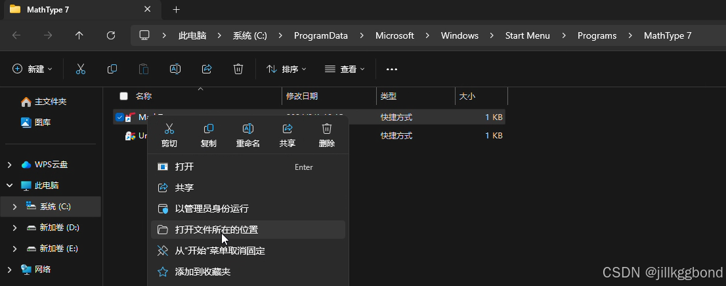
Task: Select 以管理员身份运行
Action: coord(248,209)
